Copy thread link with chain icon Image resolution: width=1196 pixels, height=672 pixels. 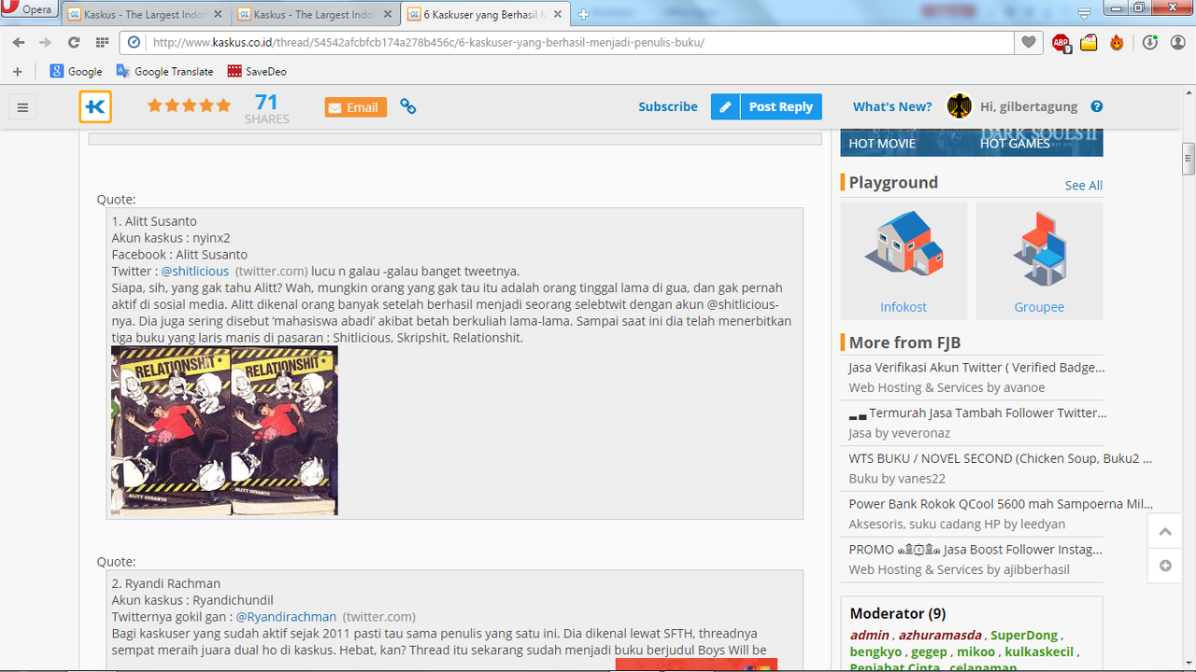pyautogui.click(x=408, y=106)
